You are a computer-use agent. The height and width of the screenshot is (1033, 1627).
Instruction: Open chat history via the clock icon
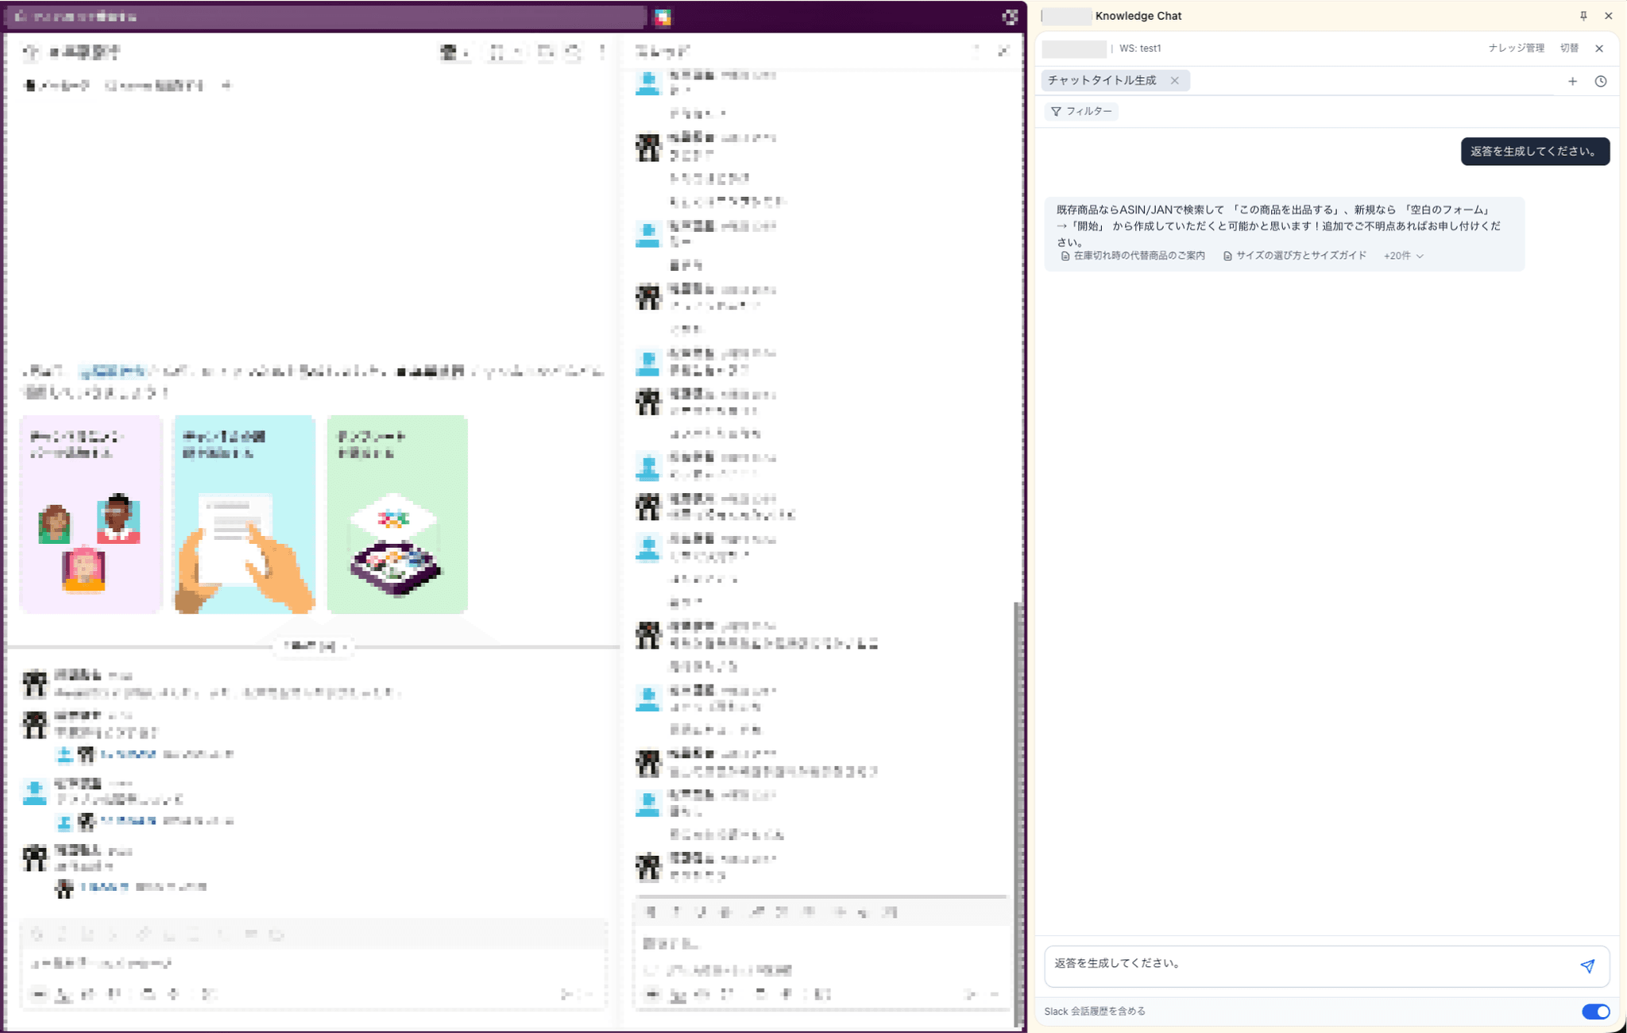pos(1602,81)
